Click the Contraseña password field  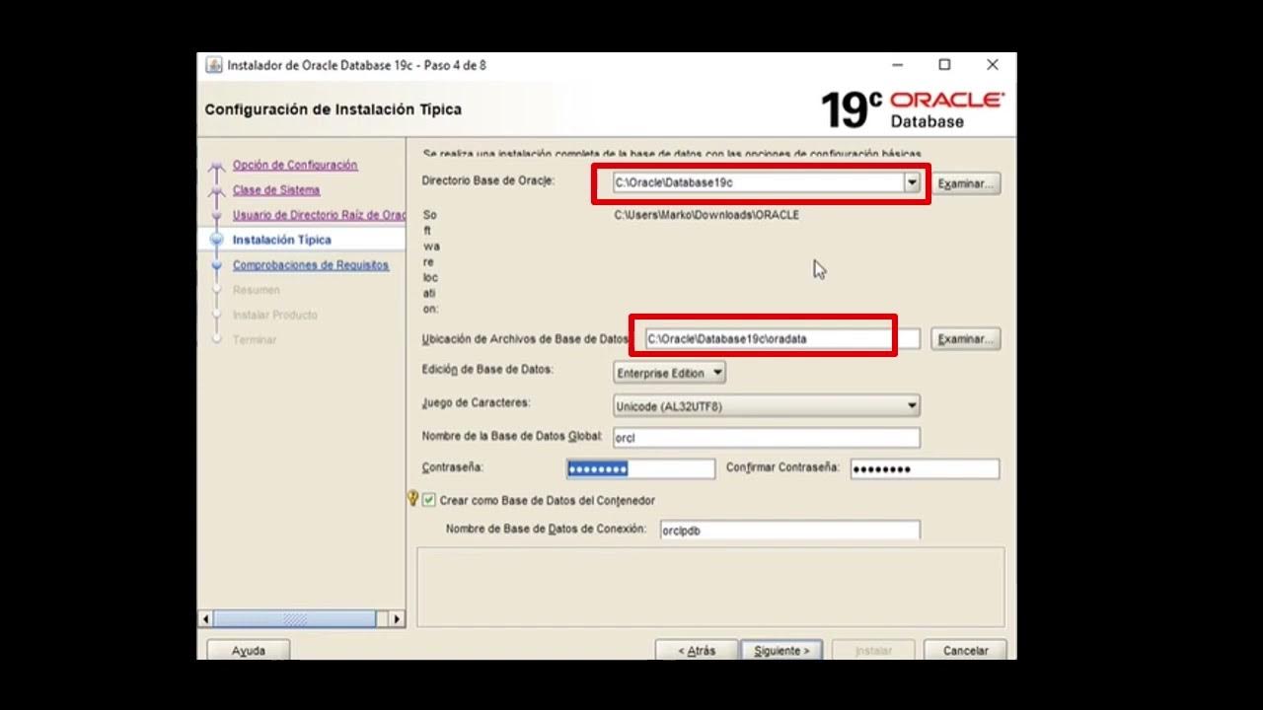click(640, 468)
